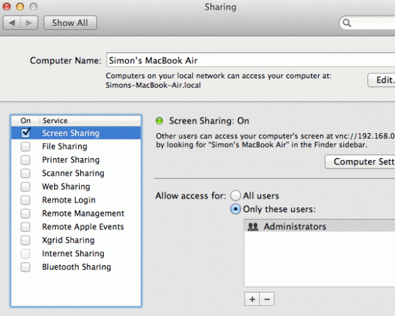Enable the File Sharing checkbox
395x316 pixels.
(x=25, y=146)
